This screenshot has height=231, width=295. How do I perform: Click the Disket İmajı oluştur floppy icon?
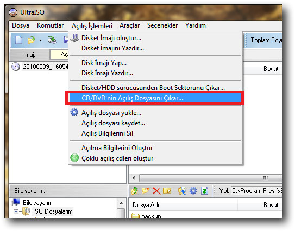click(74, 38)
